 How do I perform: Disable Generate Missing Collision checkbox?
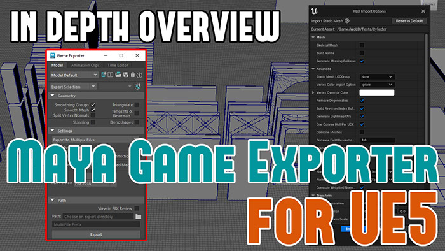click(362, 61)
